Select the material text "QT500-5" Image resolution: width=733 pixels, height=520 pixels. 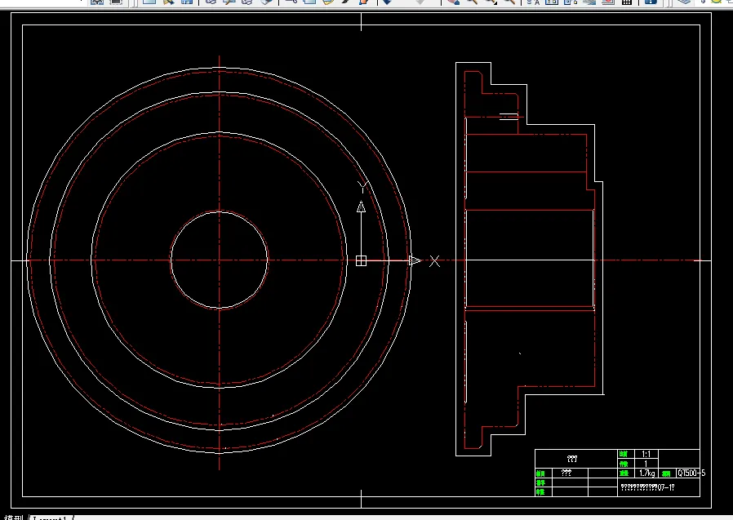click(x=691, y=473)
